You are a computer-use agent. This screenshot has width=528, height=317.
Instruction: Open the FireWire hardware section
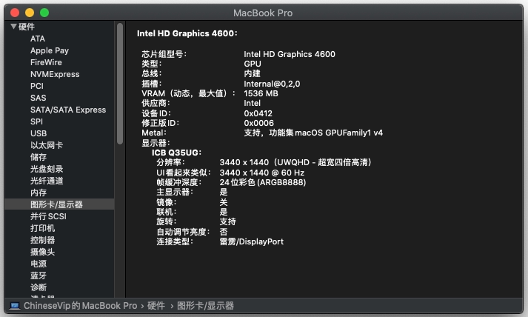(46, 62)
